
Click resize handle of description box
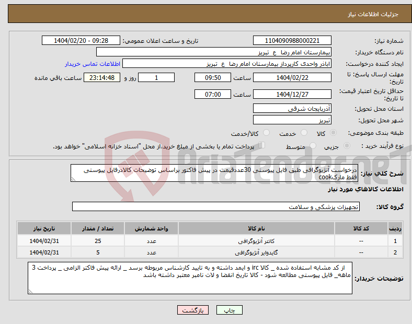[x=73, y=179]
